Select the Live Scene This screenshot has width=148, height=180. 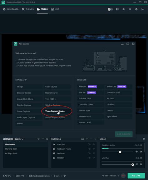point(26,144)
